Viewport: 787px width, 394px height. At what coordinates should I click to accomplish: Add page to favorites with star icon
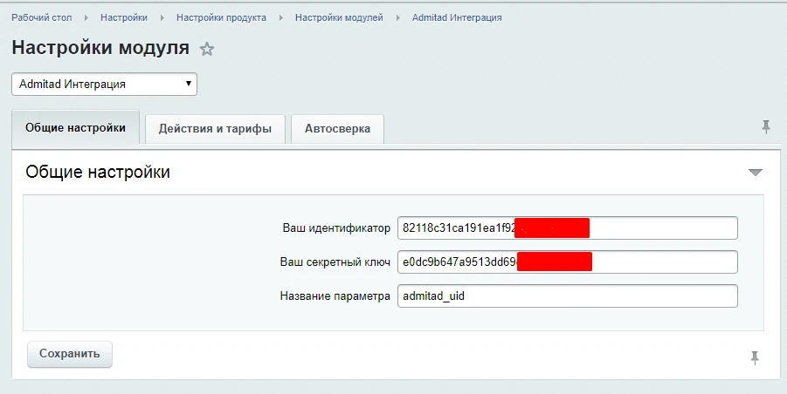click(207, 49)
